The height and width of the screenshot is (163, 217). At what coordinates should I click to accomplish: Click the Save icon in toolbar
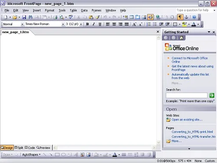click(24, 17)
